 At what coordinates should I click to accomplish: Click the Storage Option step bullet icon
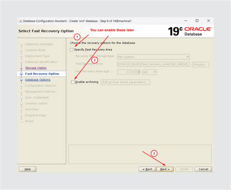tap(21, 68)
